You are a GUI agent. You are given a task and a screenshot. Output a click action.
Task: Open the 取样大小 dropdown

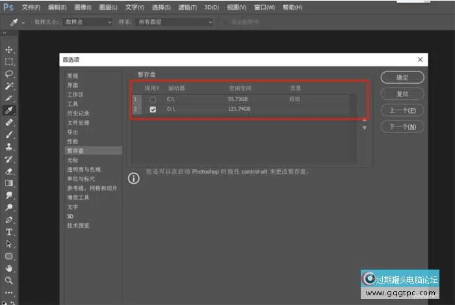click(x=88, y=22)
